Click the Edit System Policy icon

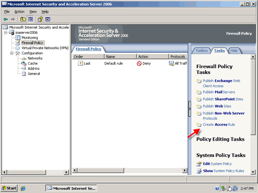(199, 164)
